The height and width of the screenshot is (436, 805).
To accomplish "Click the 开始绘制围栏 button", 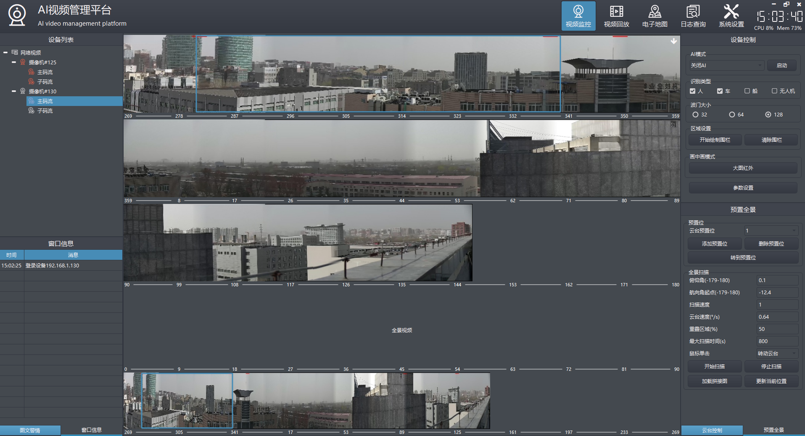I will click(715, 140).
